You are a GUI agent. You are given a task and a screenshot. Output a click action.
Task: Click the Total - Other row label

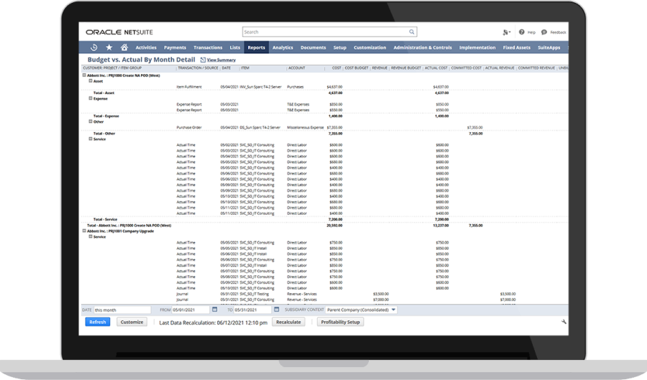pos(104,133)
